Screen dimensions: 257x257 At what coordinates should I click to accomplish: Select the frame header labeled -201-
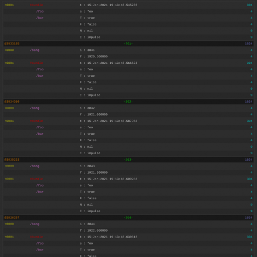[x=128, y=44]
